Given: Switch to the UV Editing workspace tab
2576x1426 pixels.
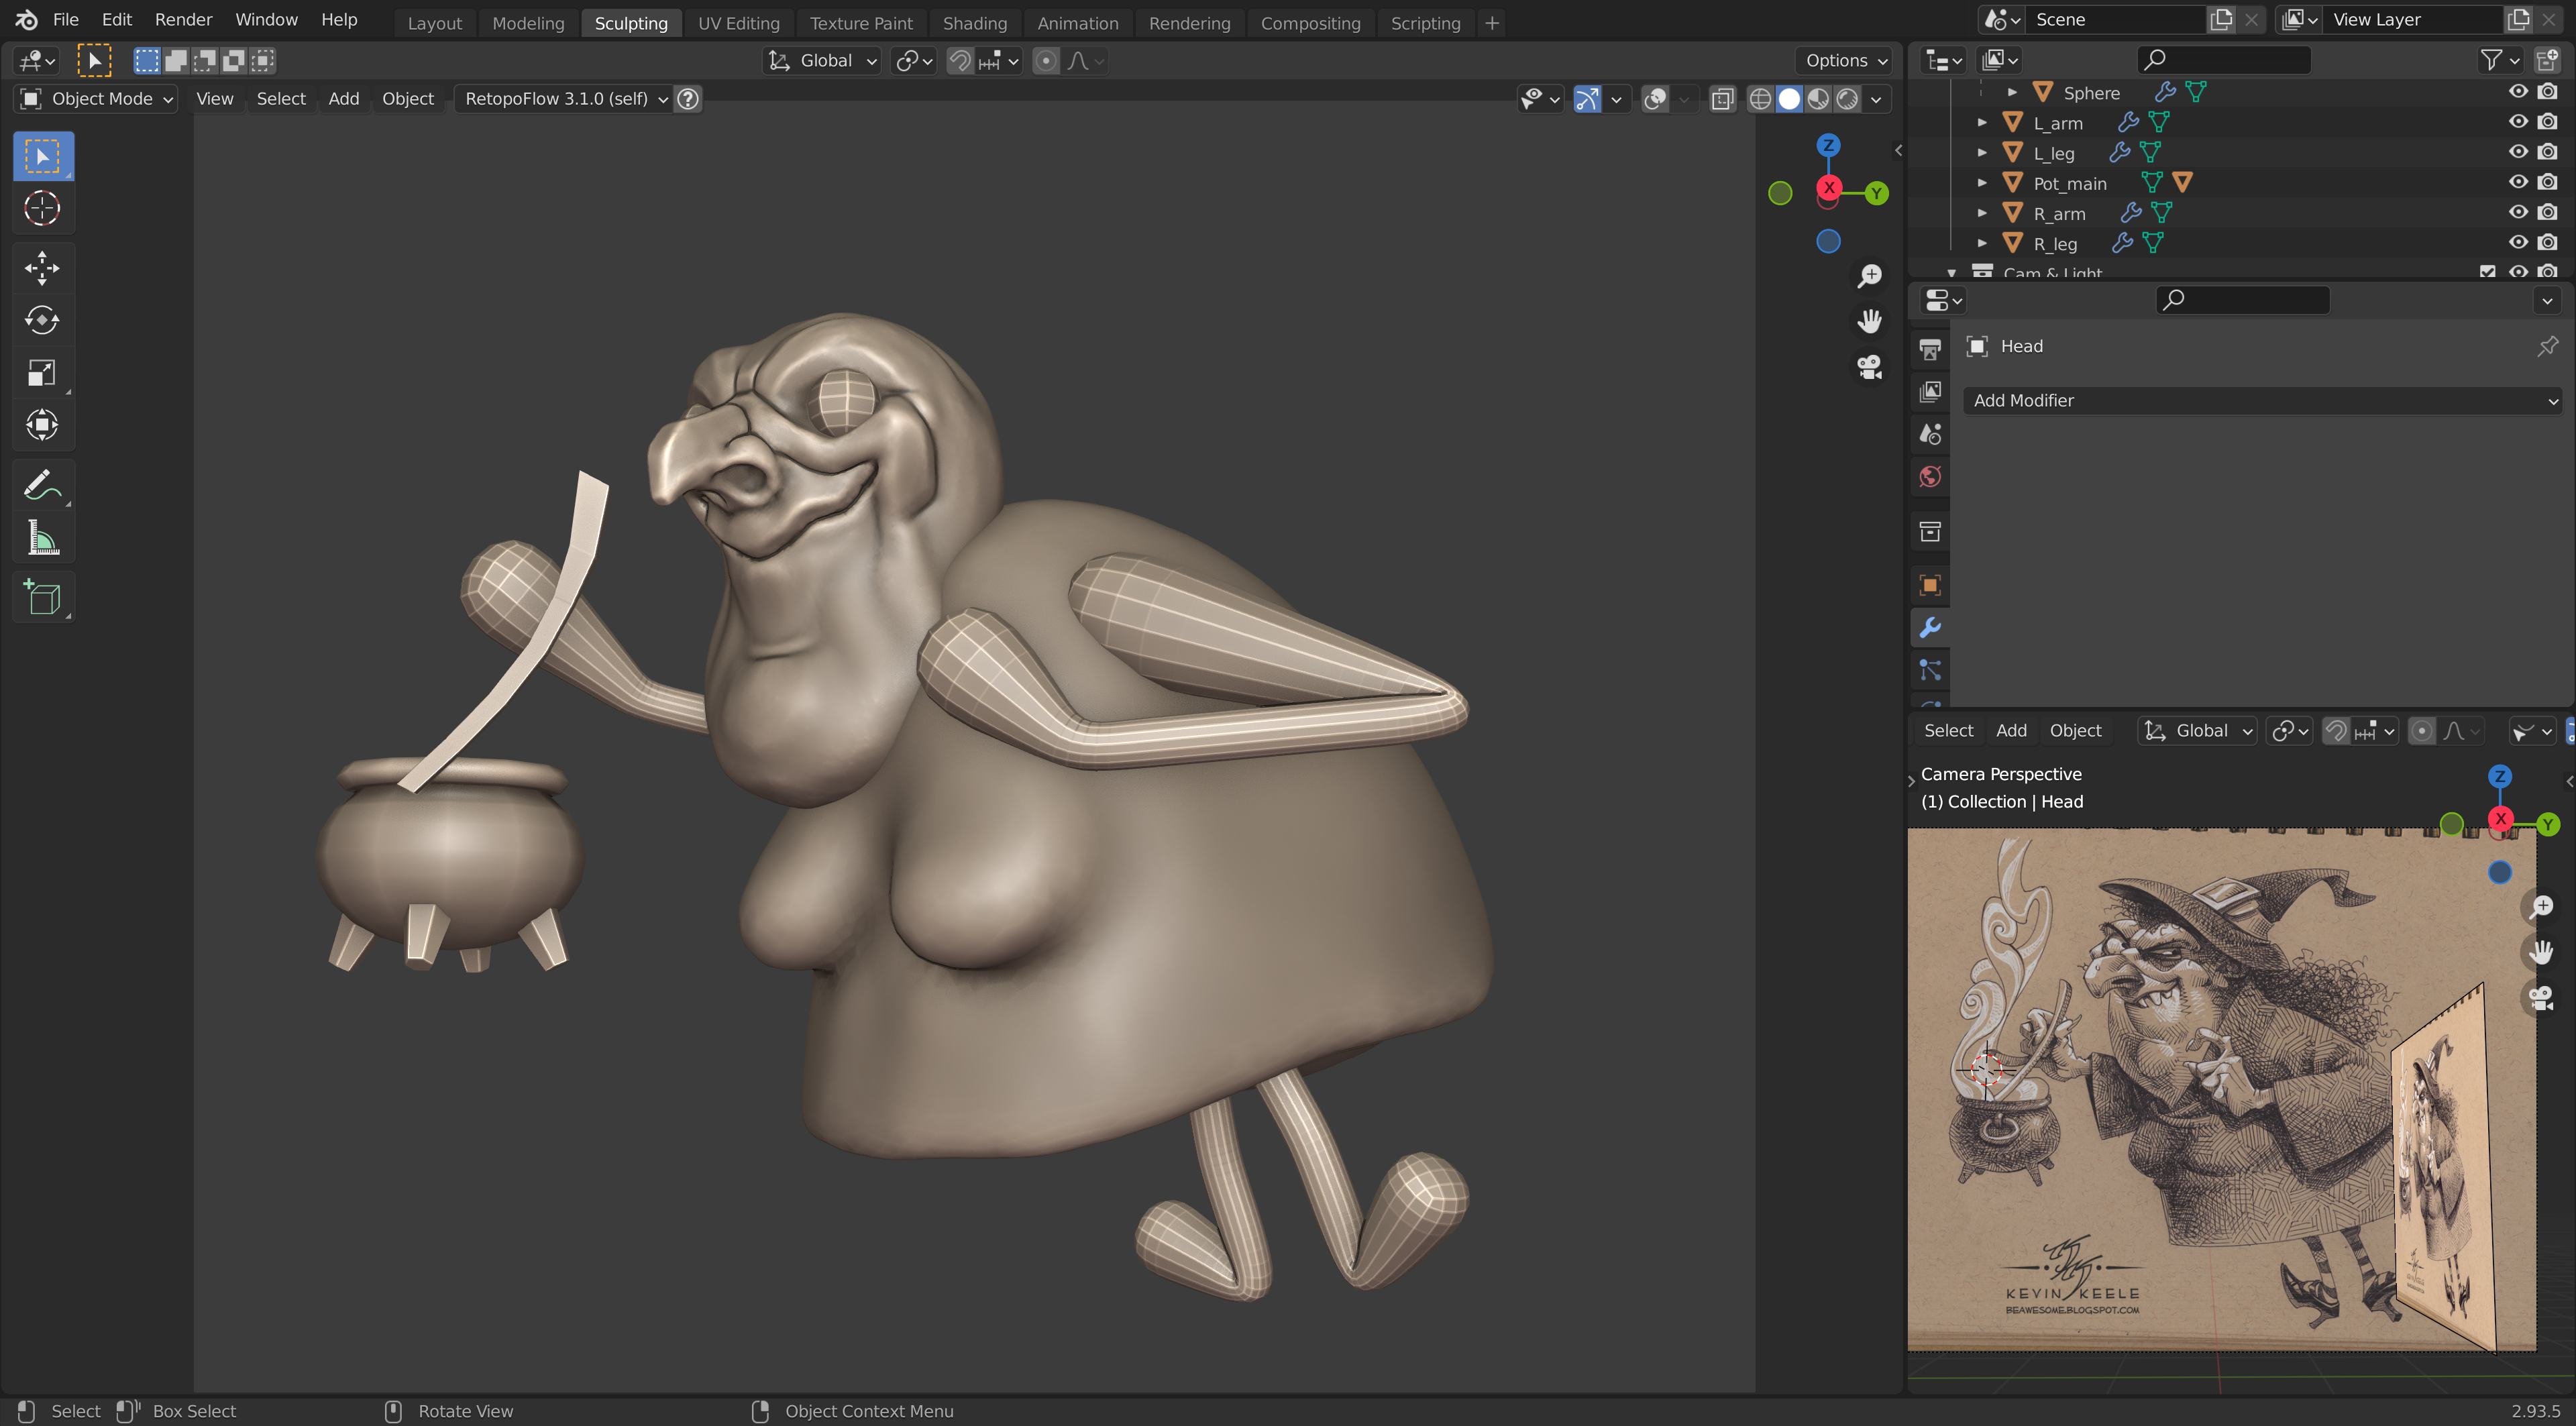Looking at the screenshot, I should 738,22.
